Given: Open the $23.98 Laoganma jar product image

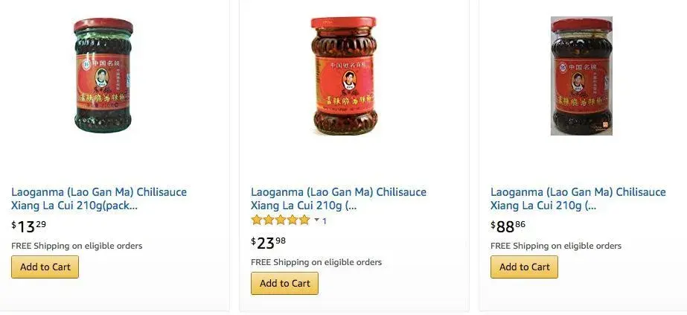Looking at the screenshot, I should tap(344, 76).
